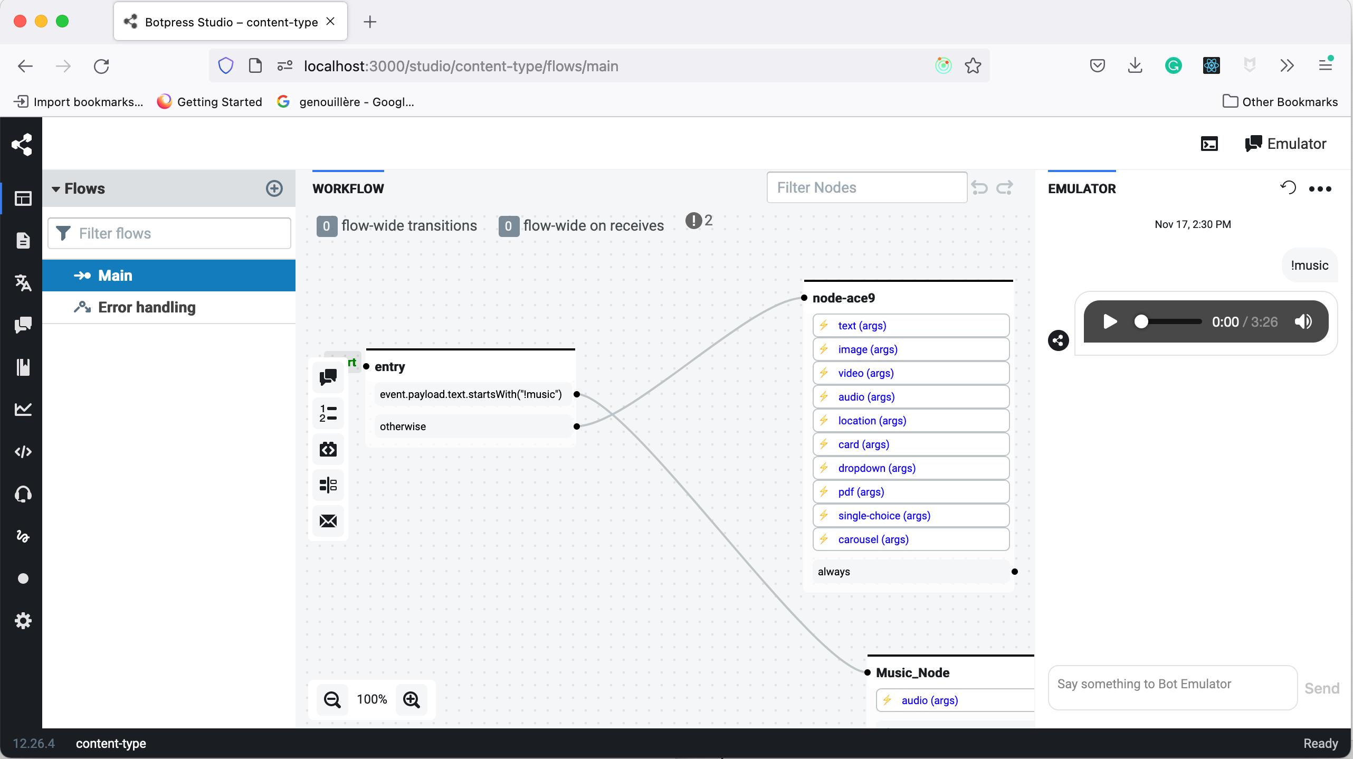1353x759 pixels.
Task: Mute the audio player volume
Action: [x=1303, y=322]
